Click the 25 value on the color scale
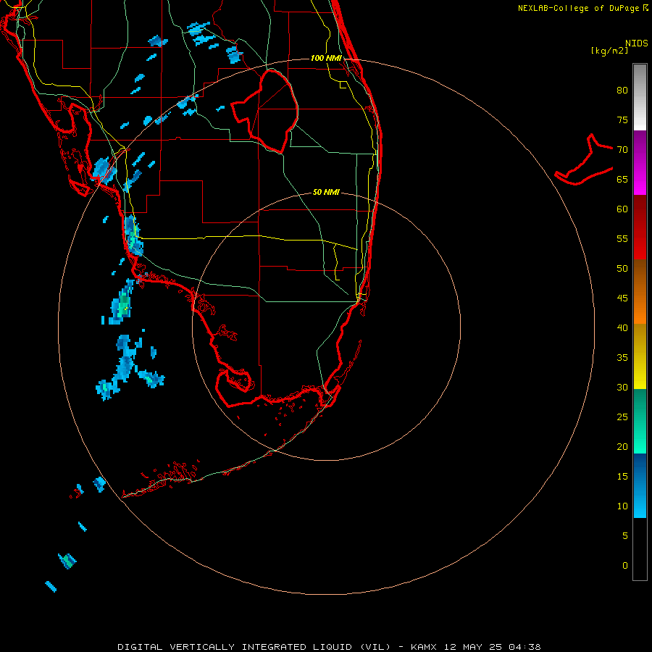The height and width of the screenshot is (652, 652). point(622,417)
